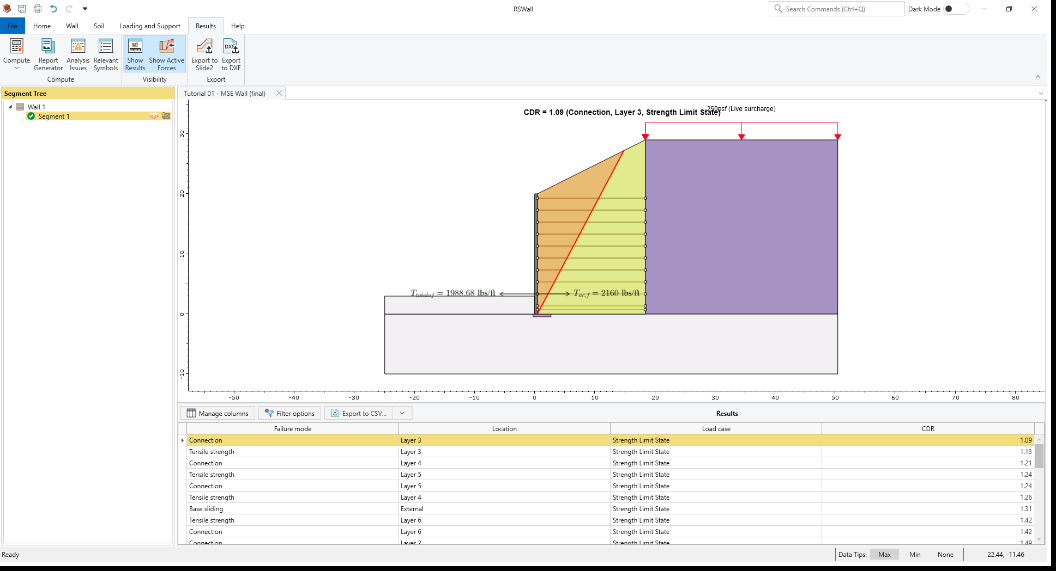This screenshot has width=1056, height=571.
Task: Sort by the CDR column header
Action: [928, 428]
